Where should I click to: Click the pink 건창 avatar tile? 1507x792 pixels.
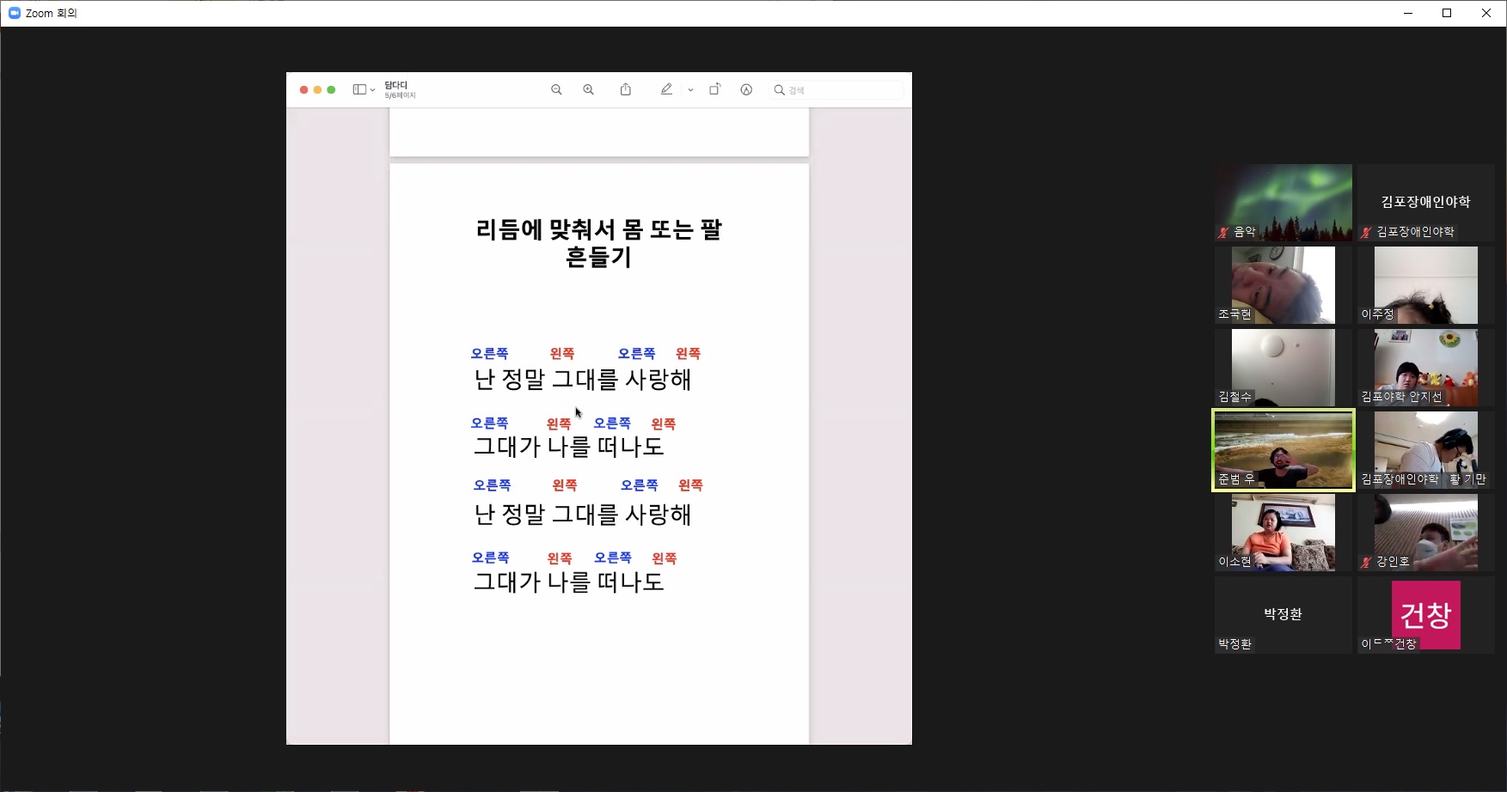click(x=1426, y=615)
